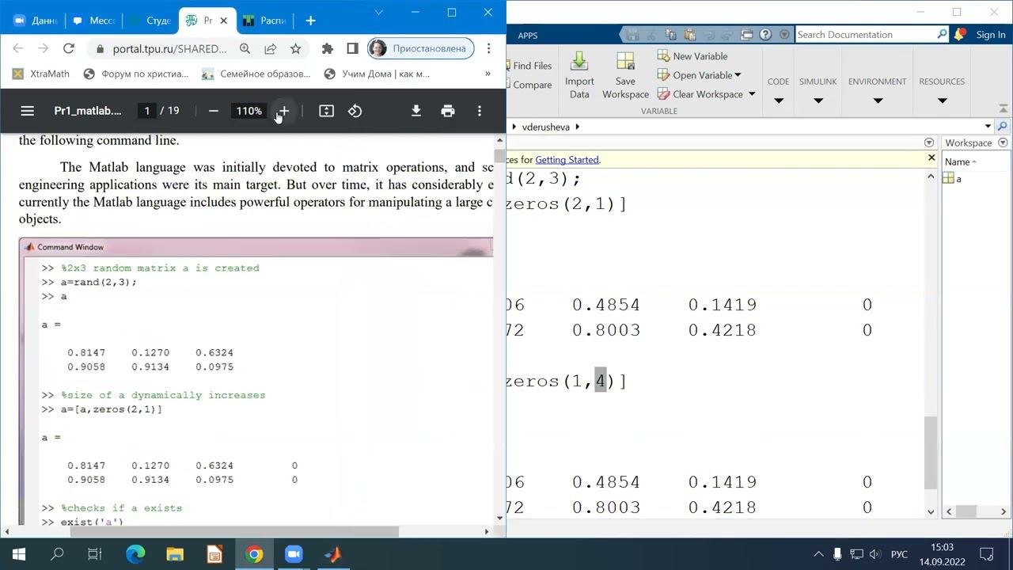1013x570 pixels.
Task: Open MATLAB notifications bell
Action: (959, 35)
